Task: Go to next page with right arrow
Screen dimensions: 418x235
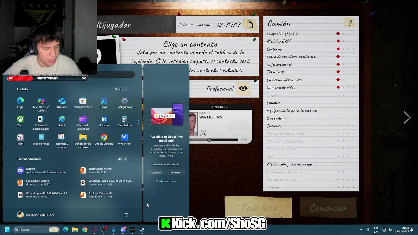Action: (x=407, y=117)
